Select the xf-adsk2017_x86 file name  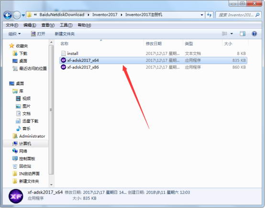83,67
